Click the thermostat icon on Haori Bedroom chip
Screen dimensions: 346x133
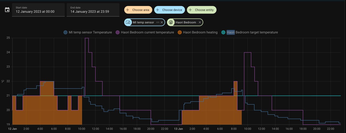pyautogui.click(x=171, y=22)
